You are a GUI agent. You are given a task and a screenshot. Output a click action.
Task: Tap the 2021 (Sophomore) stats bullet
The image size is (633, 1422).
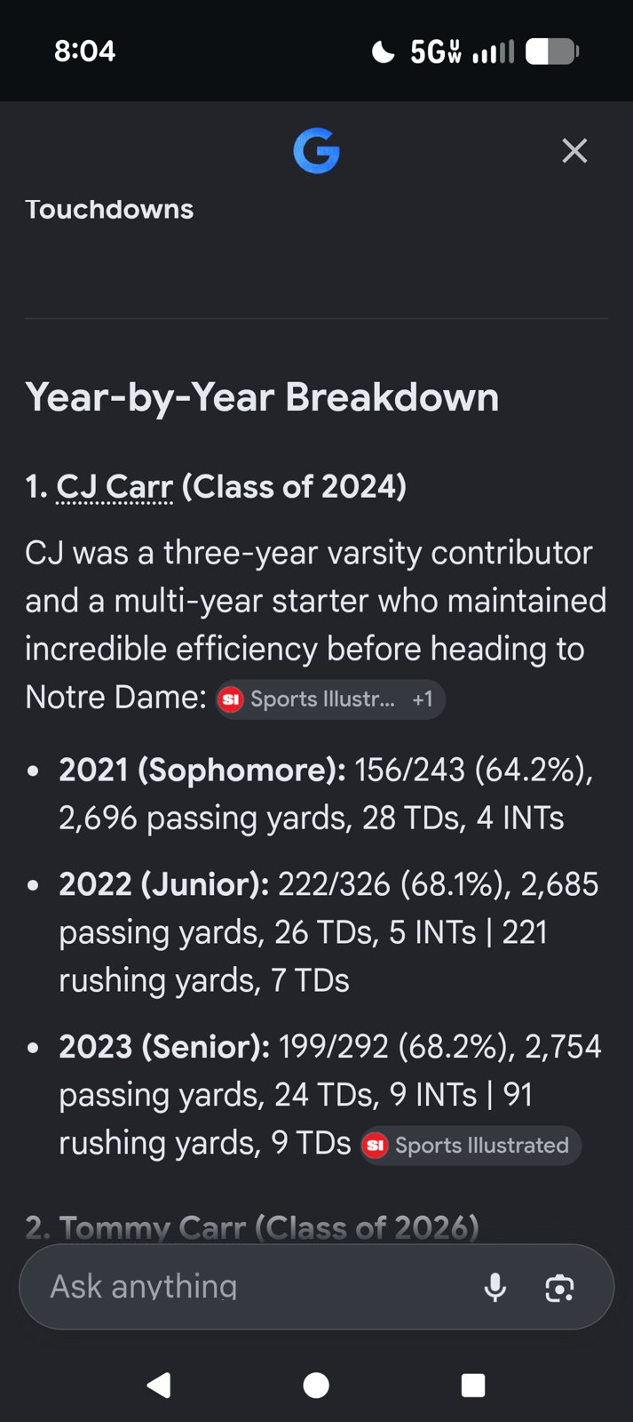pyautogui.click(x=326, y=794)
